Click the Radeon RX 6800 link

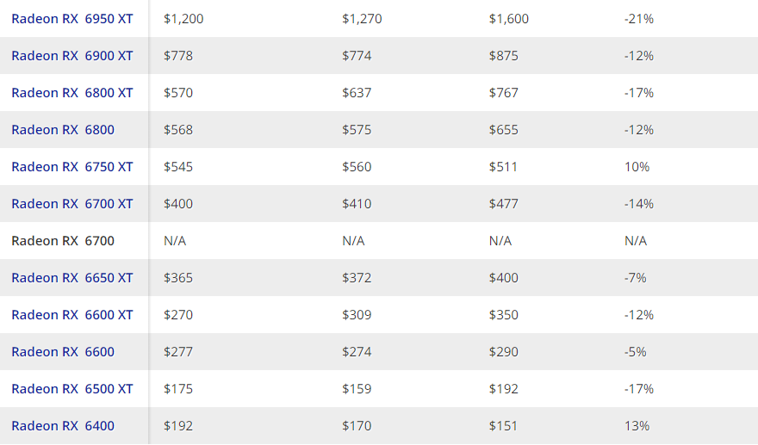pyautogui.click(x=63, y=130)
